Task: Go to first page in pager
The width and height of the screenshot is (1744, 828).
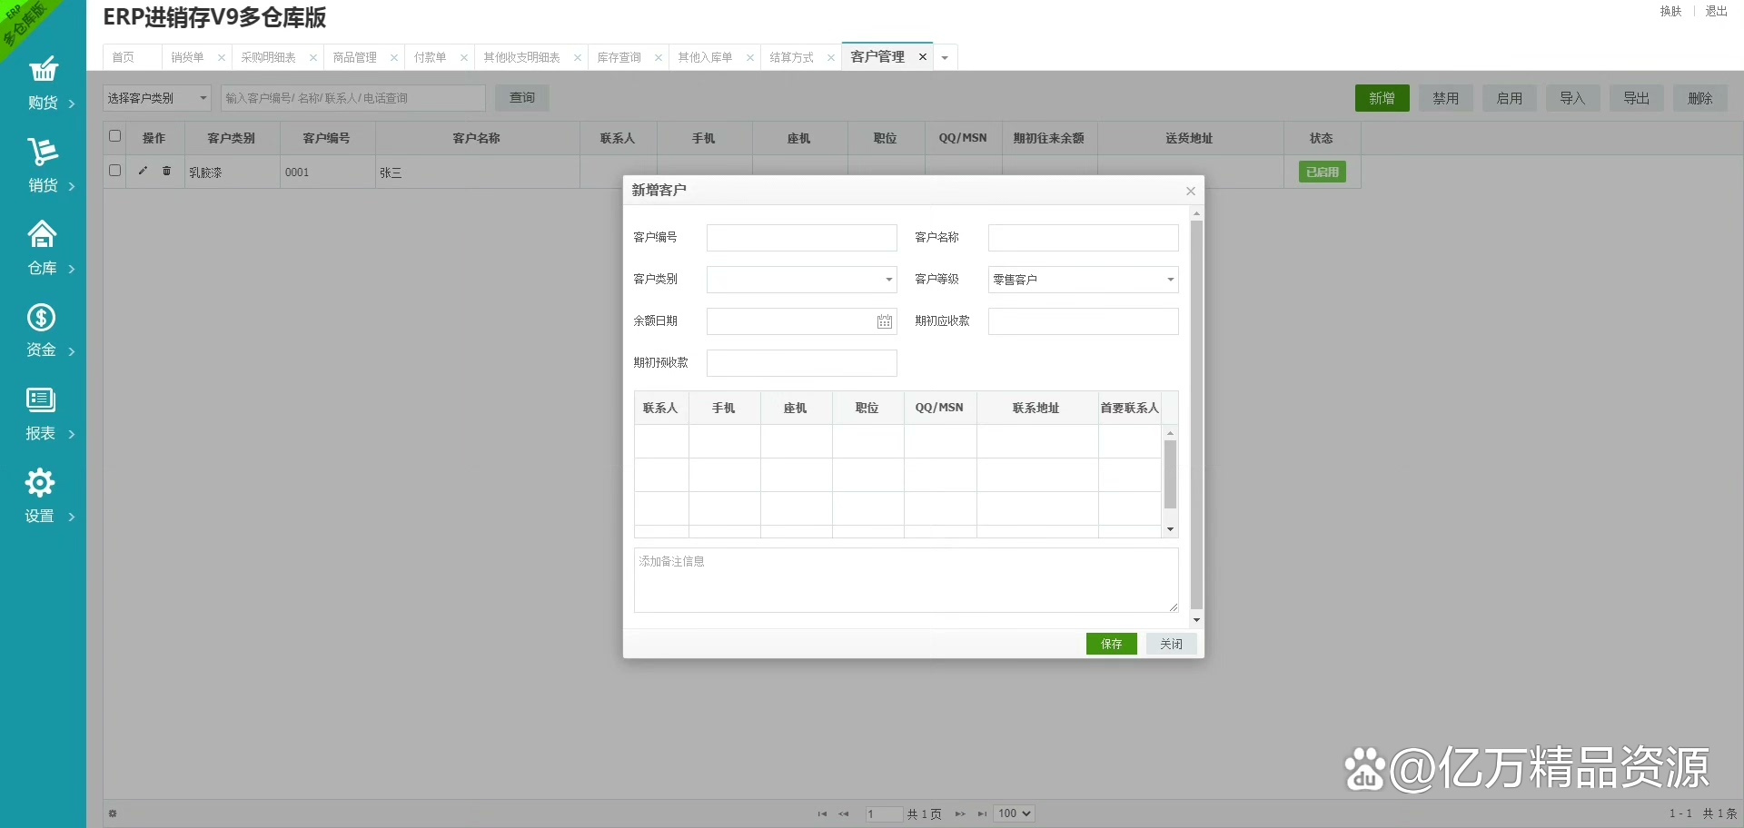Action: click(822, 813)
